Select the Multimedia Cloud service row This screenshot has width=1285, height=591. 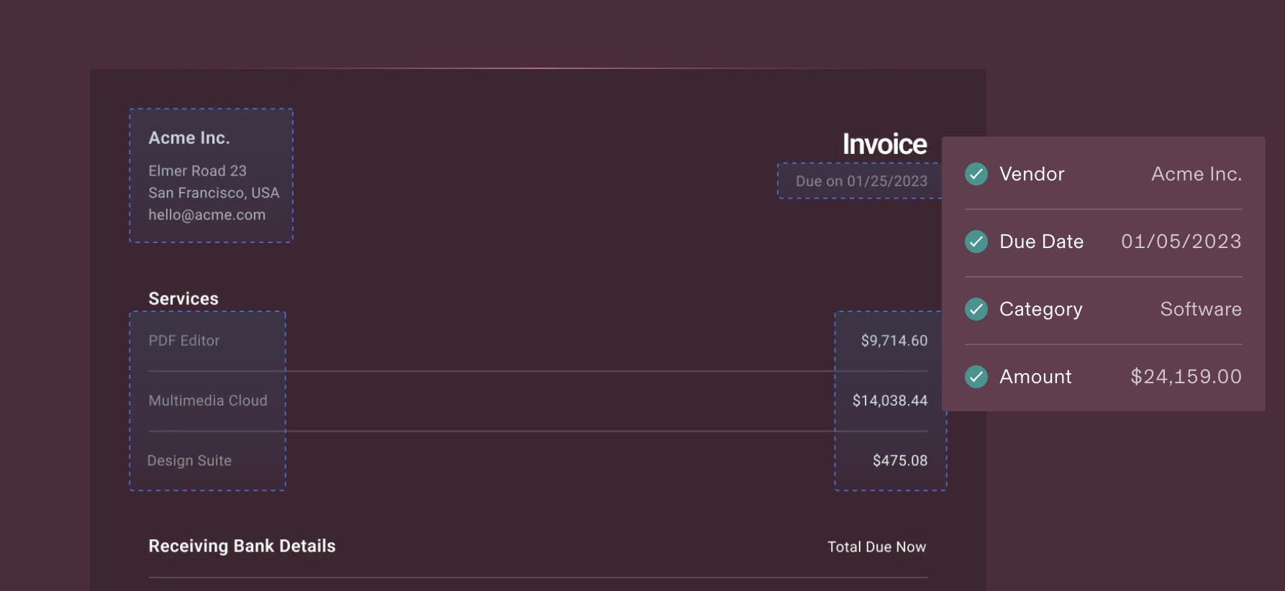(x=207, y=400)
